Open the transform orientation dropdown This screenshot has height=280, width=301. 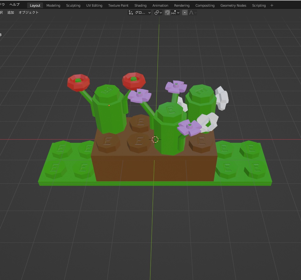(139, 13)
